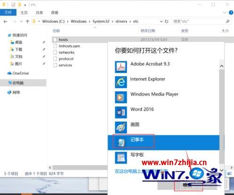This screenshot has height=195, width=234.
Task: Click the Back navigation arrow
Action: 6,22
